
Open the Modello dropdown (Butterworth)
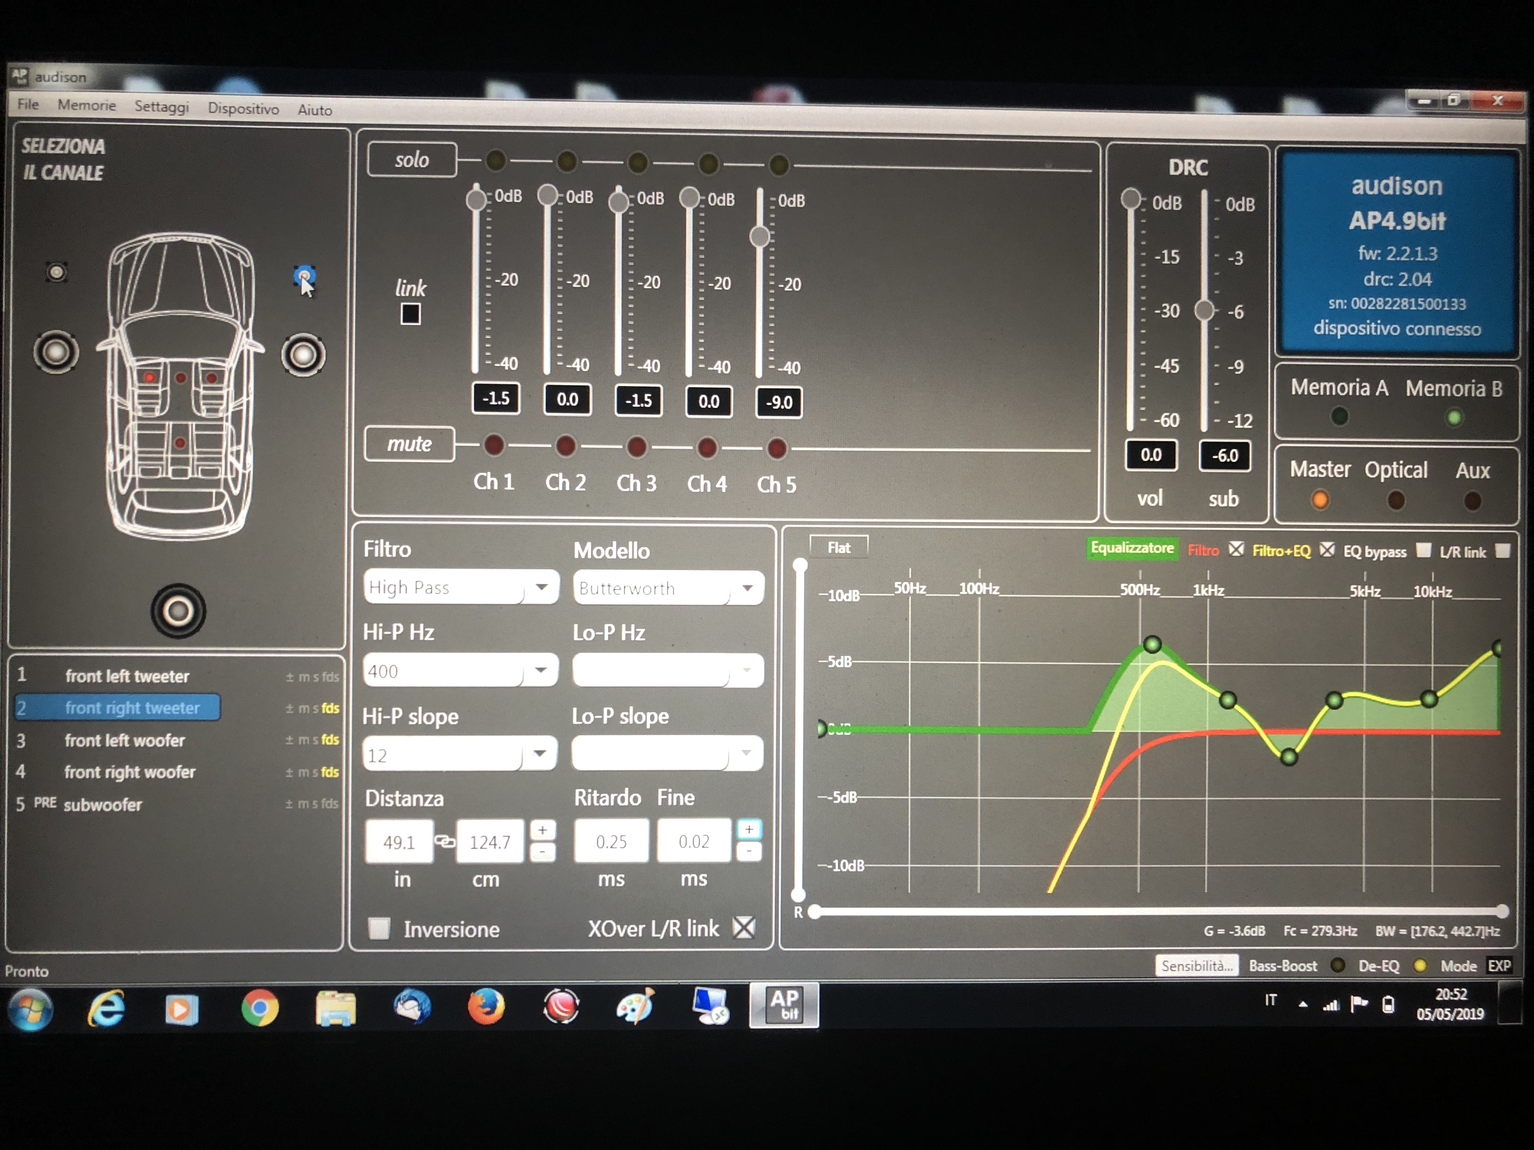(x=668, y=588)
